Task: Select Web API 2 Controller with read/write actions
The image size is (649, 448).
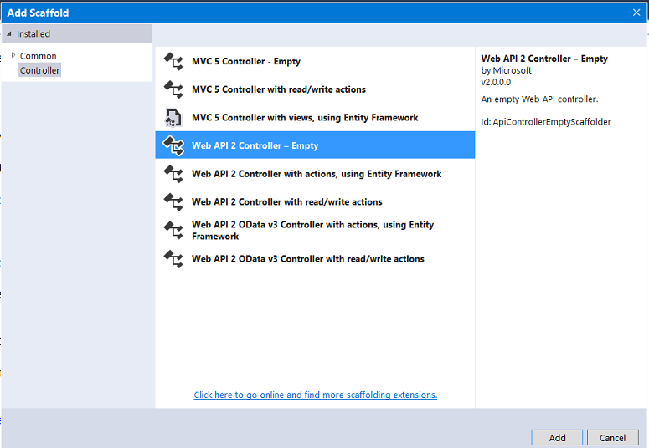Action: [315, 201]
